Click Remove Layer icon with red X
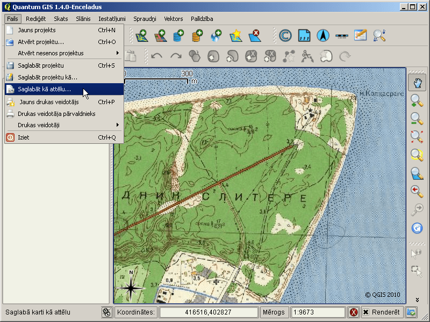The image size is (430, 322). [254, 35]
